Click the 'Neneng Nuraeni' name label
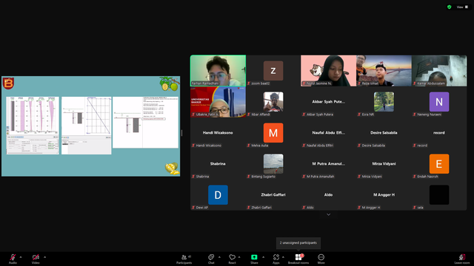The image size is (474, 266). (430, 115)
